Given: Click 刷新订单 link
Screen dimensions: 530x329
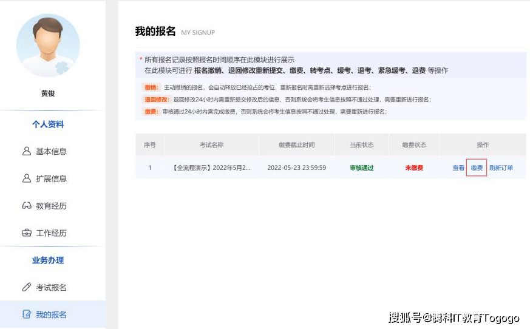Looking at the screenshot, I should point(501,168).
